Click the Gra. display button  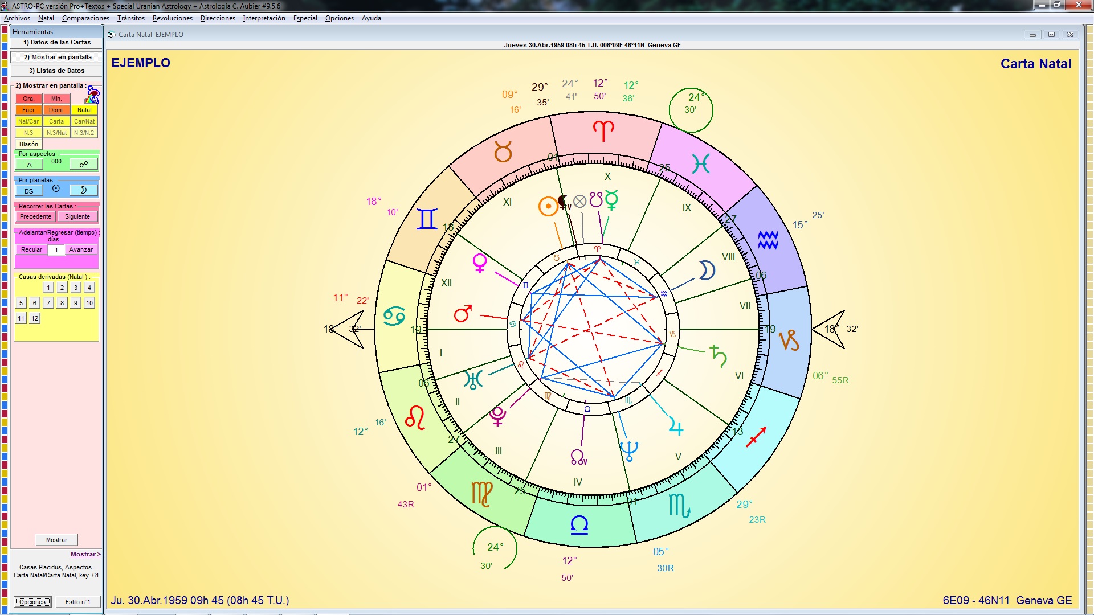click(28, 99)
